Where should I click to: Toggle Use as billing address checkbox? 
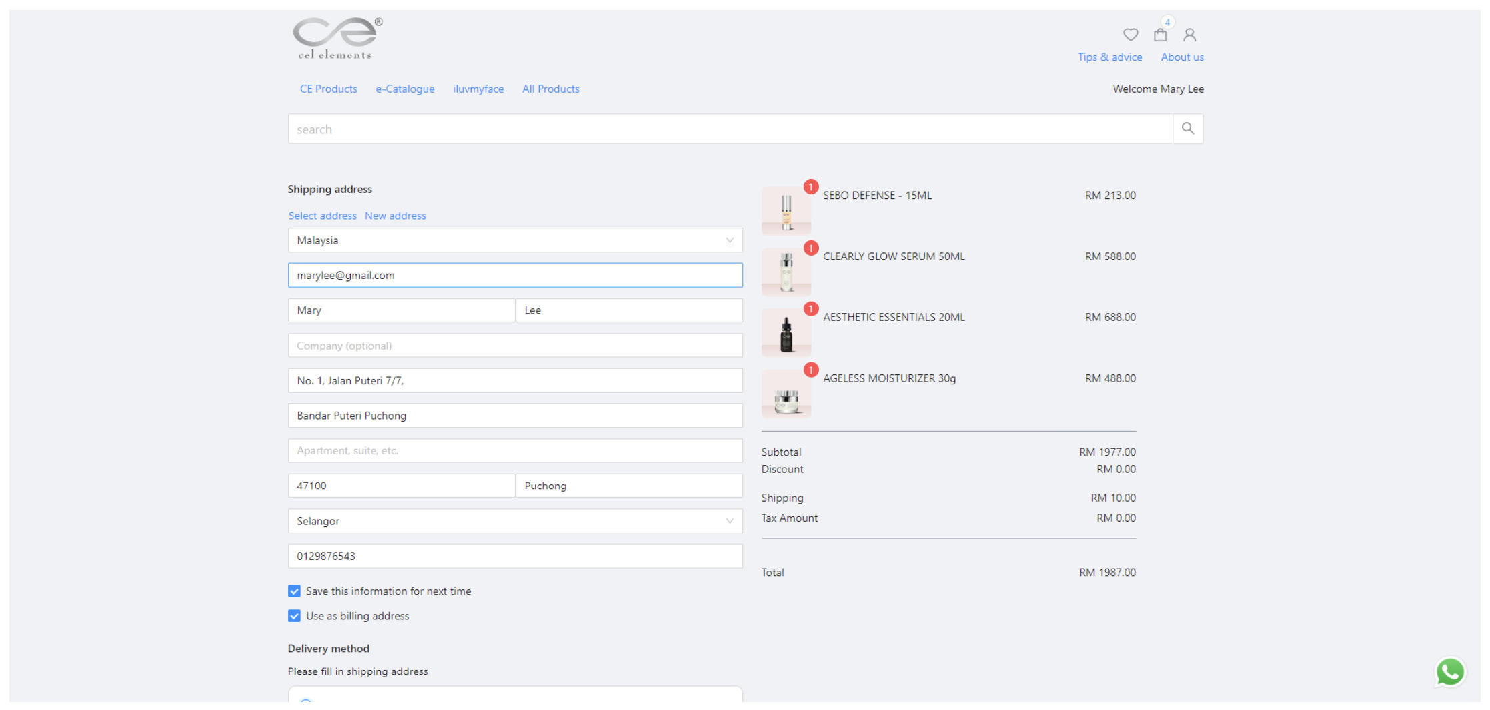coord(294,615)
